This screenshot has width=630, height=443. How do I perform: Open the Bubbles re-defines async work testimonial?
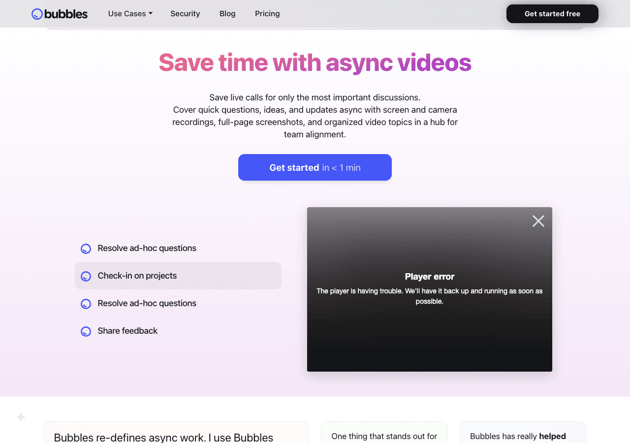click(x=176, y=433)
